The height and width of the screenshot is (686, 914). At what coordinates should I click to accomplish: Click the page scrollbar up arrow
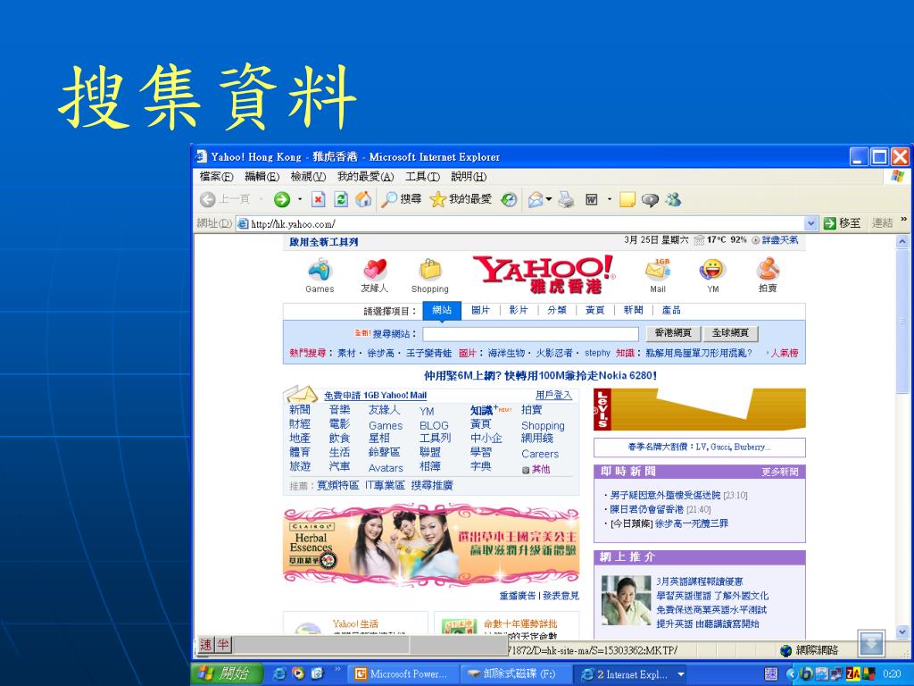pos(902,241)
